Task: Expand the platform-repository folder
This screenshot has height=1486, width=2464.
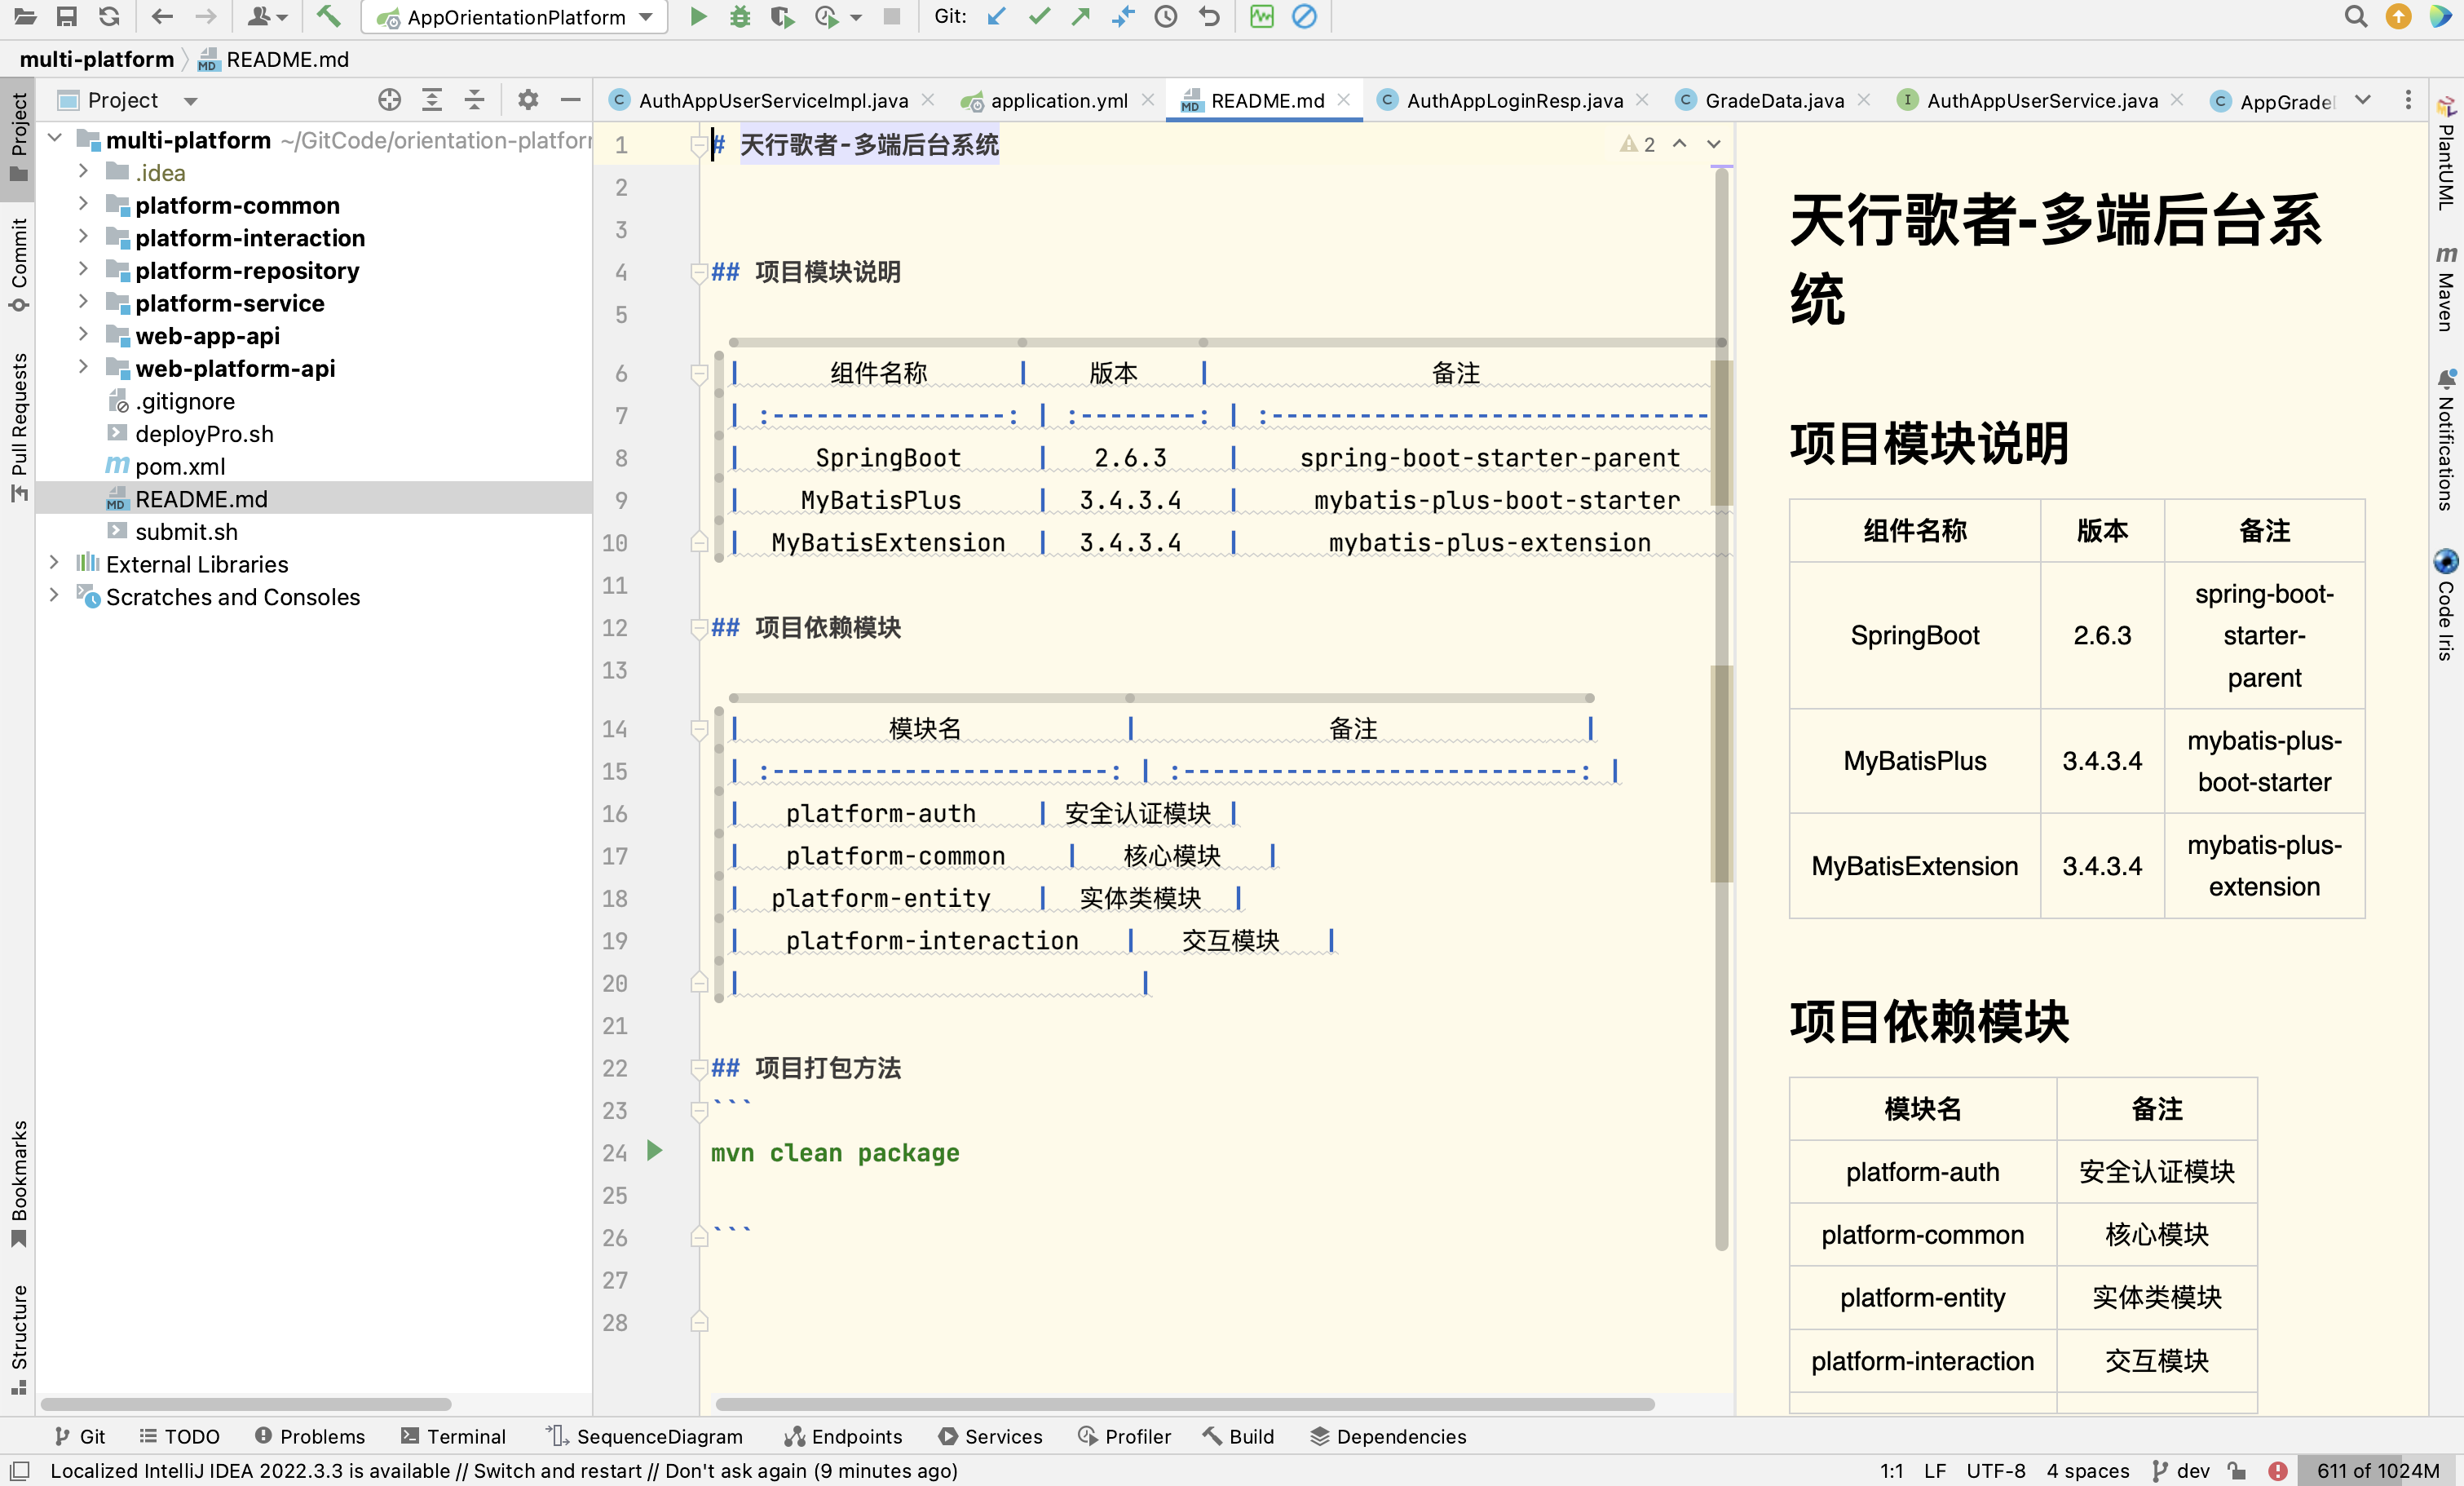Action: pos(84,270)
